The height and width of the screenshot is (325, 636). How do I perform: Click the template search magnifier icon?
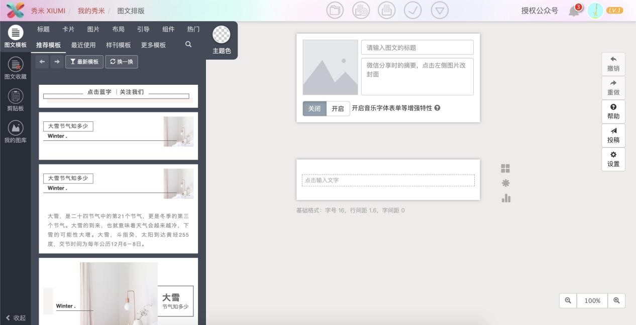coord(188,45)
